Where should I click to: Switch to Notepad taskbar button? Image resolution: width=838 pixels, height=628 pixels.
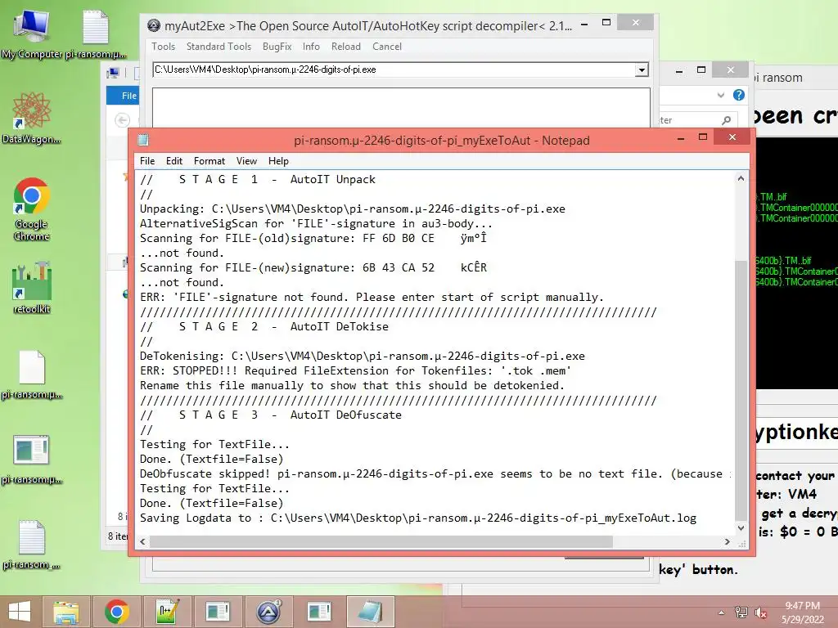tap(371, 612)
